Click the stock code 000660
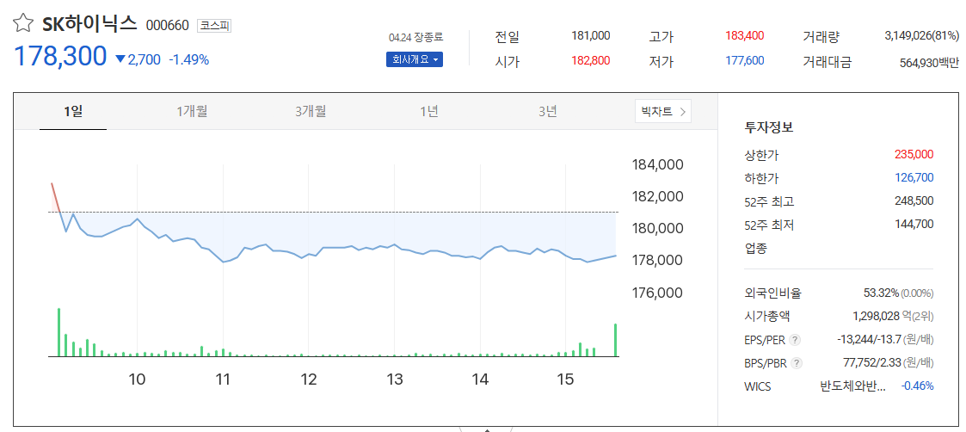966x432 pixels. pyautogui.click(x=168, y=26)
